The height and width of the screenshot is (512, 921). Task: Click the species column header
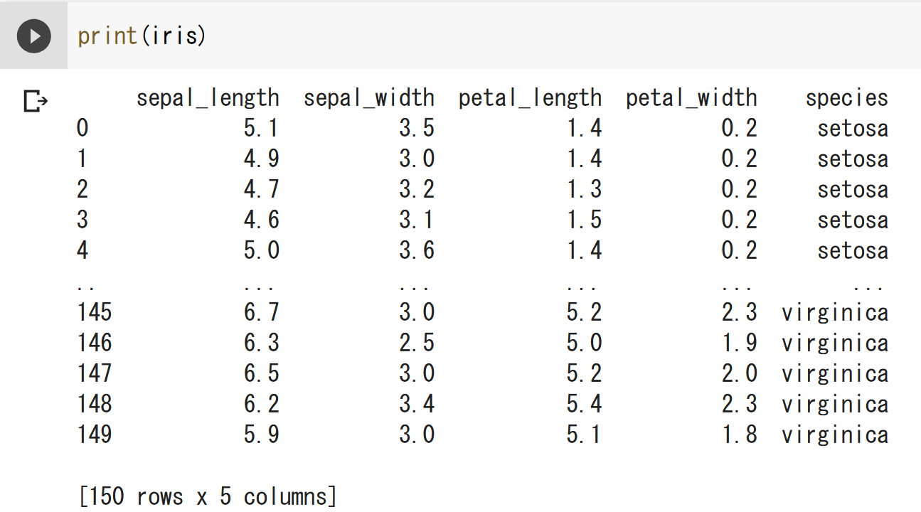coord(846,98)
